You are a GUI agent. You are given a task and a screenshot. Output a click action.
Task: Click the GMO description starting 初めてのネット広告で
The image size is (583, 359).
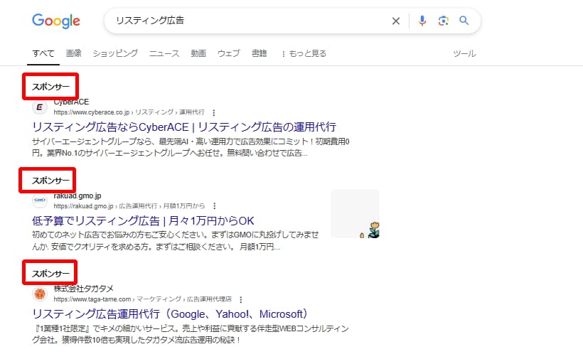(x=176, y=241)
